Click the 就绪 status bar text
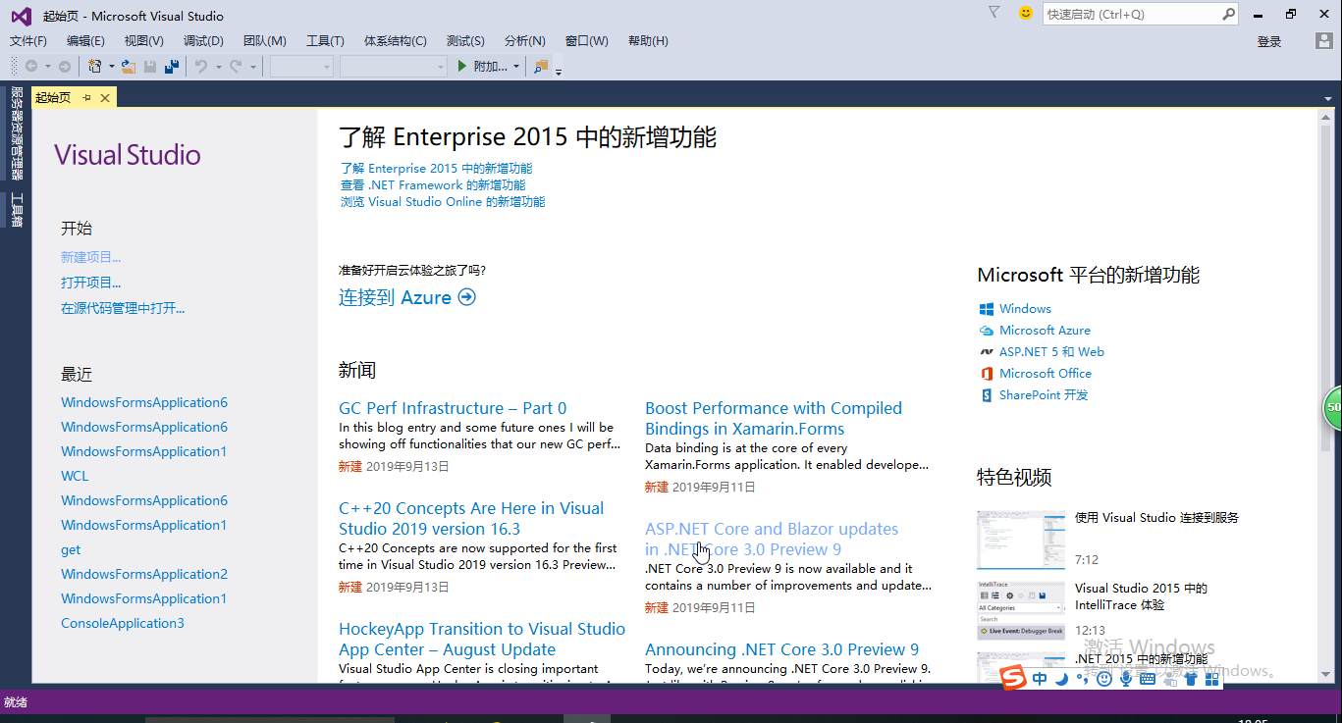 [x=16, y=702]
